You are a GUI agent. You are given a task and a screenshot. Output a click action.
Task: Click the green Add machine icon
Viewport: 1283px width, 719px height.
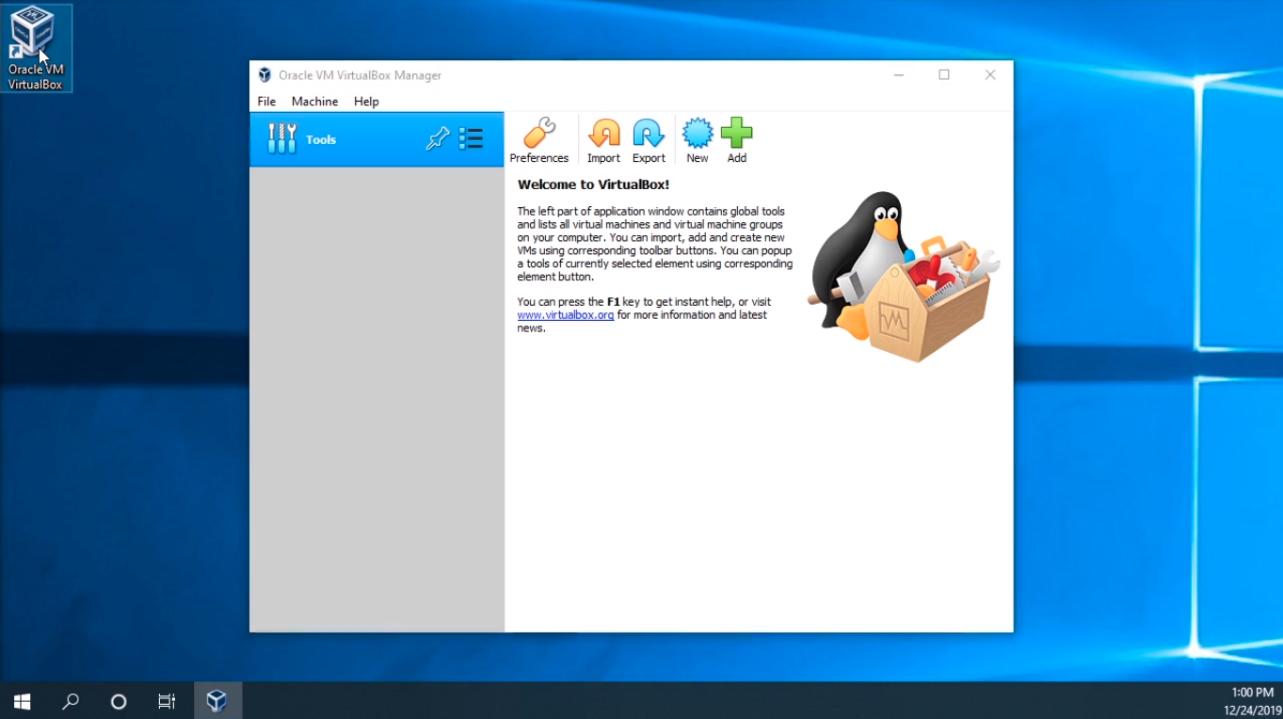pyautogui.click(x=736, y=140)
